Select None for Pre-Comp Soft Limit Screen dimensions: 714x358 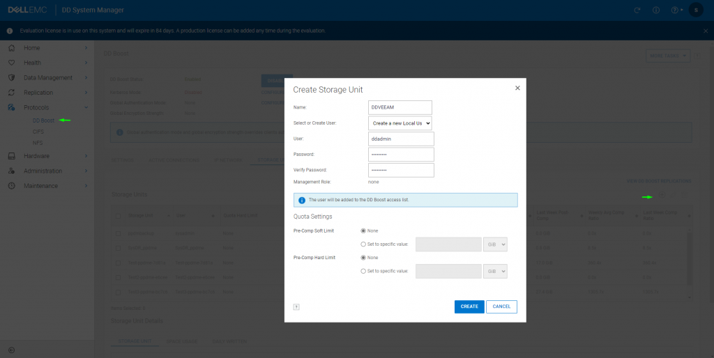pos(363,231)
